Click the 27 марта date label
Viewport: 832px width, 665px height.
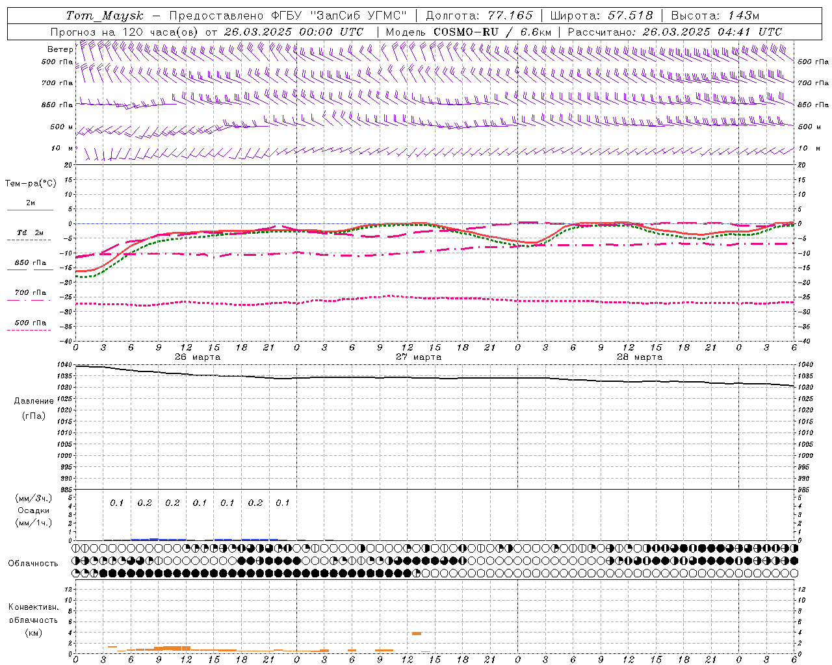419,357
